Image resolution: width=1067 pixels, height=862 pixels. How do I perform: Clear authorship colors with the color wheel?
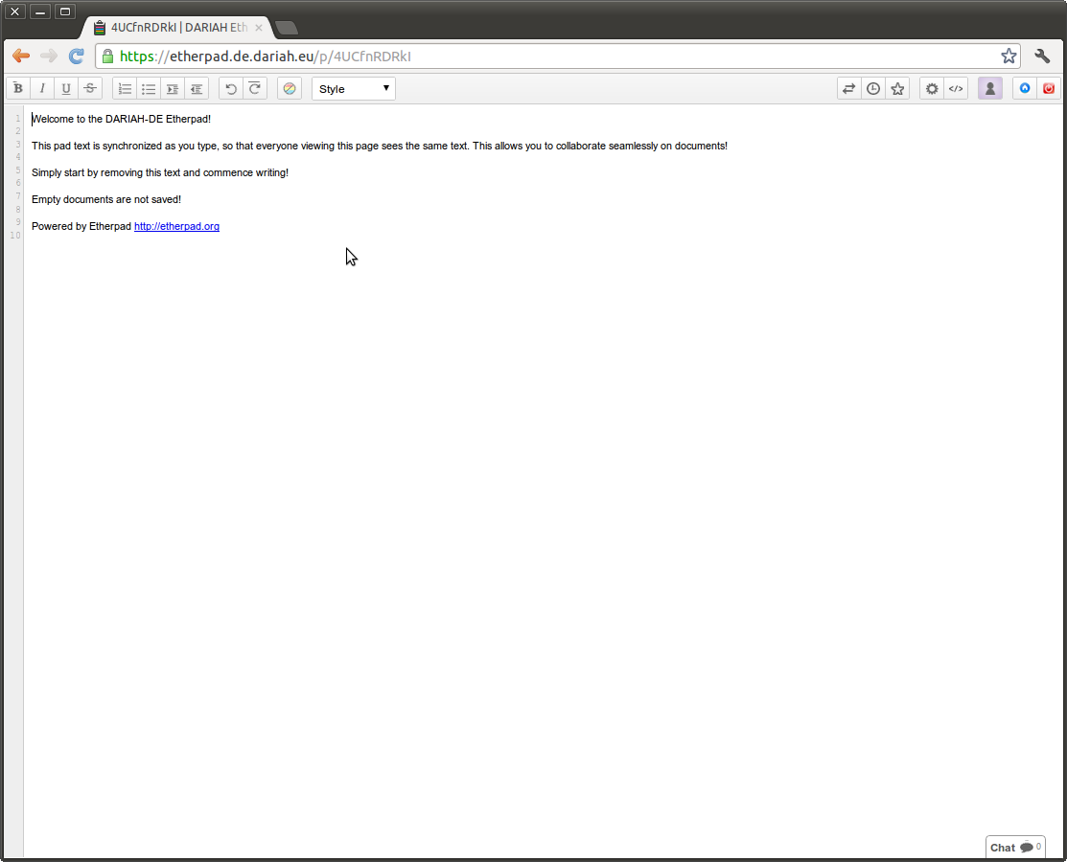[290, 89]
